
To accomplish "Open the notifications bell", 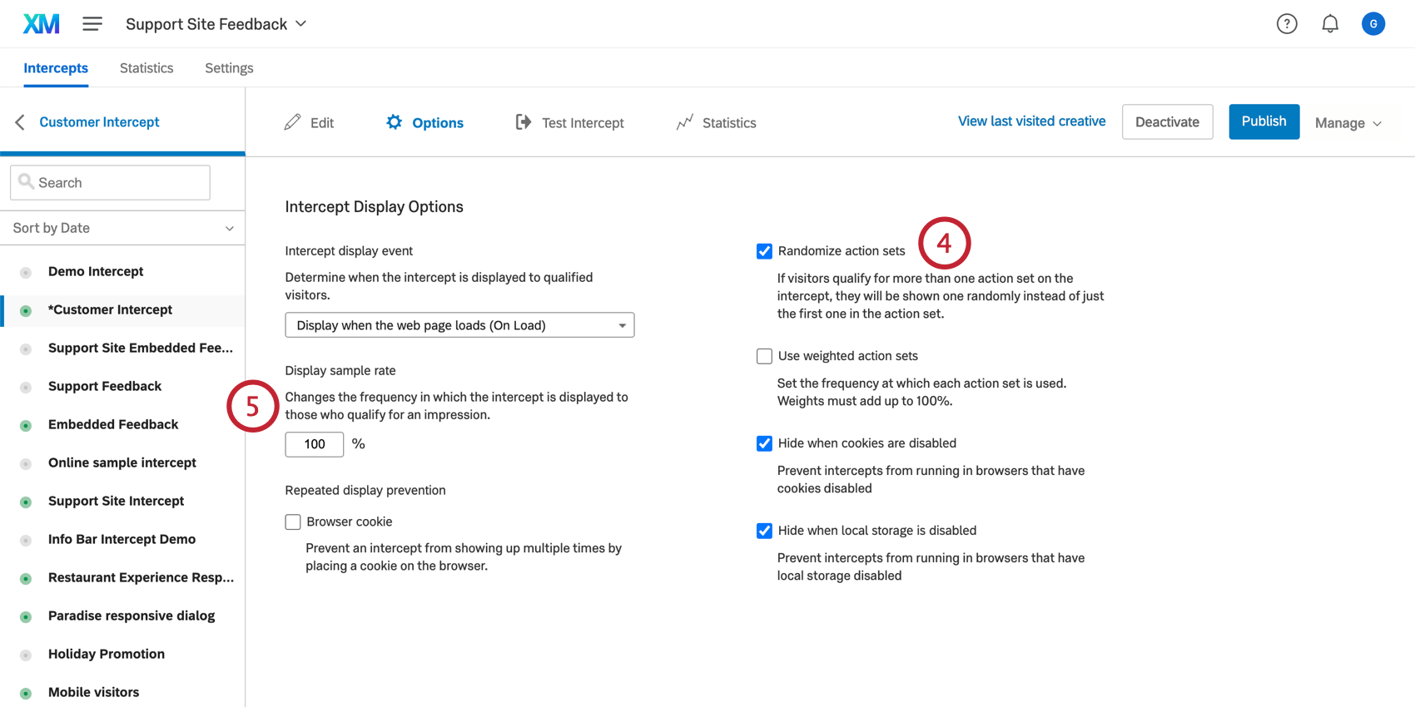I will [x=1330, y=24].
